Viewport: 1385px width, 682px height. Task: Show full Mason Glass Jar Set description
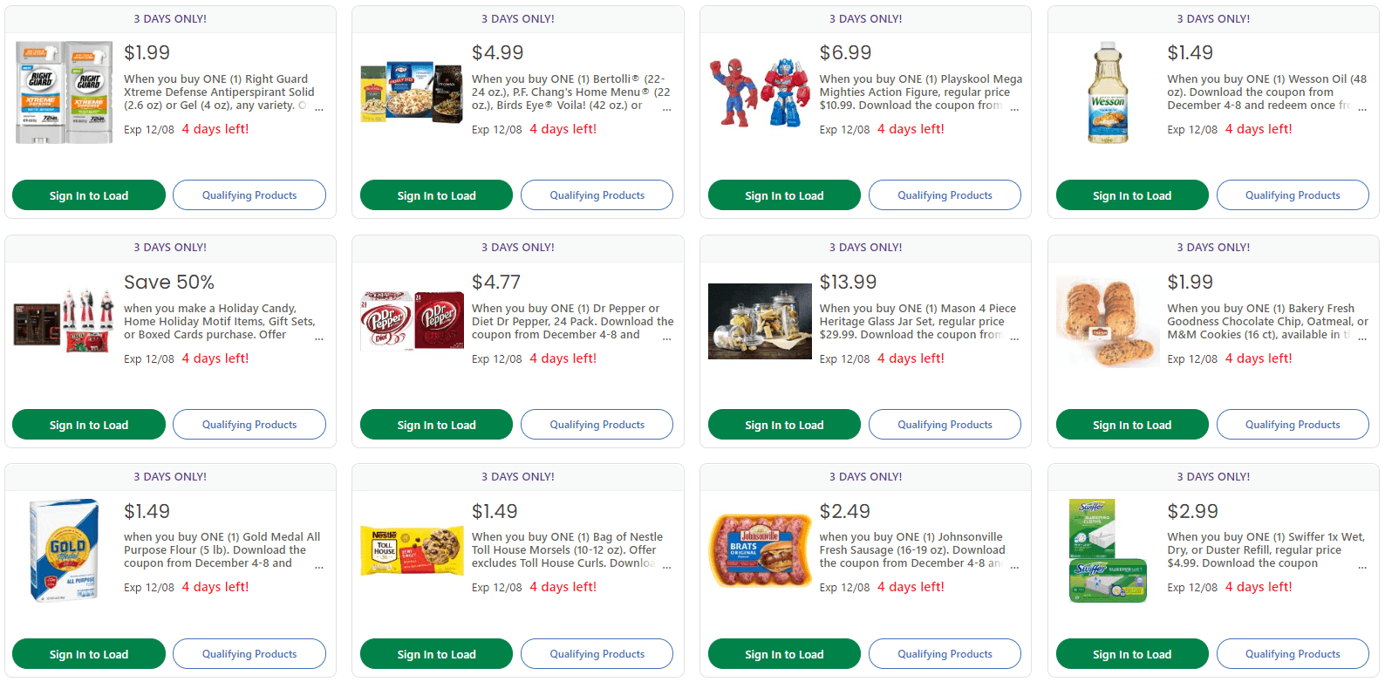point(1014,338)
